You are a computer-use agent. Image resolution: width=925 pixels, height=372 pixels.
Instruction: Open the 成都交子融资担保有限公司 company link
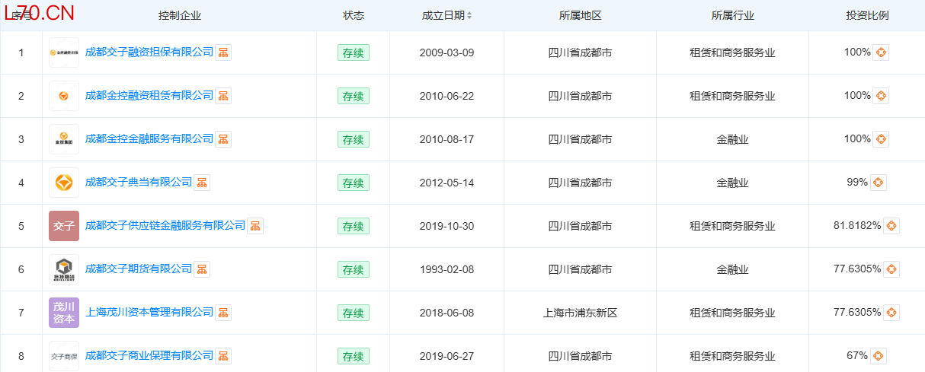click(149, 52)
